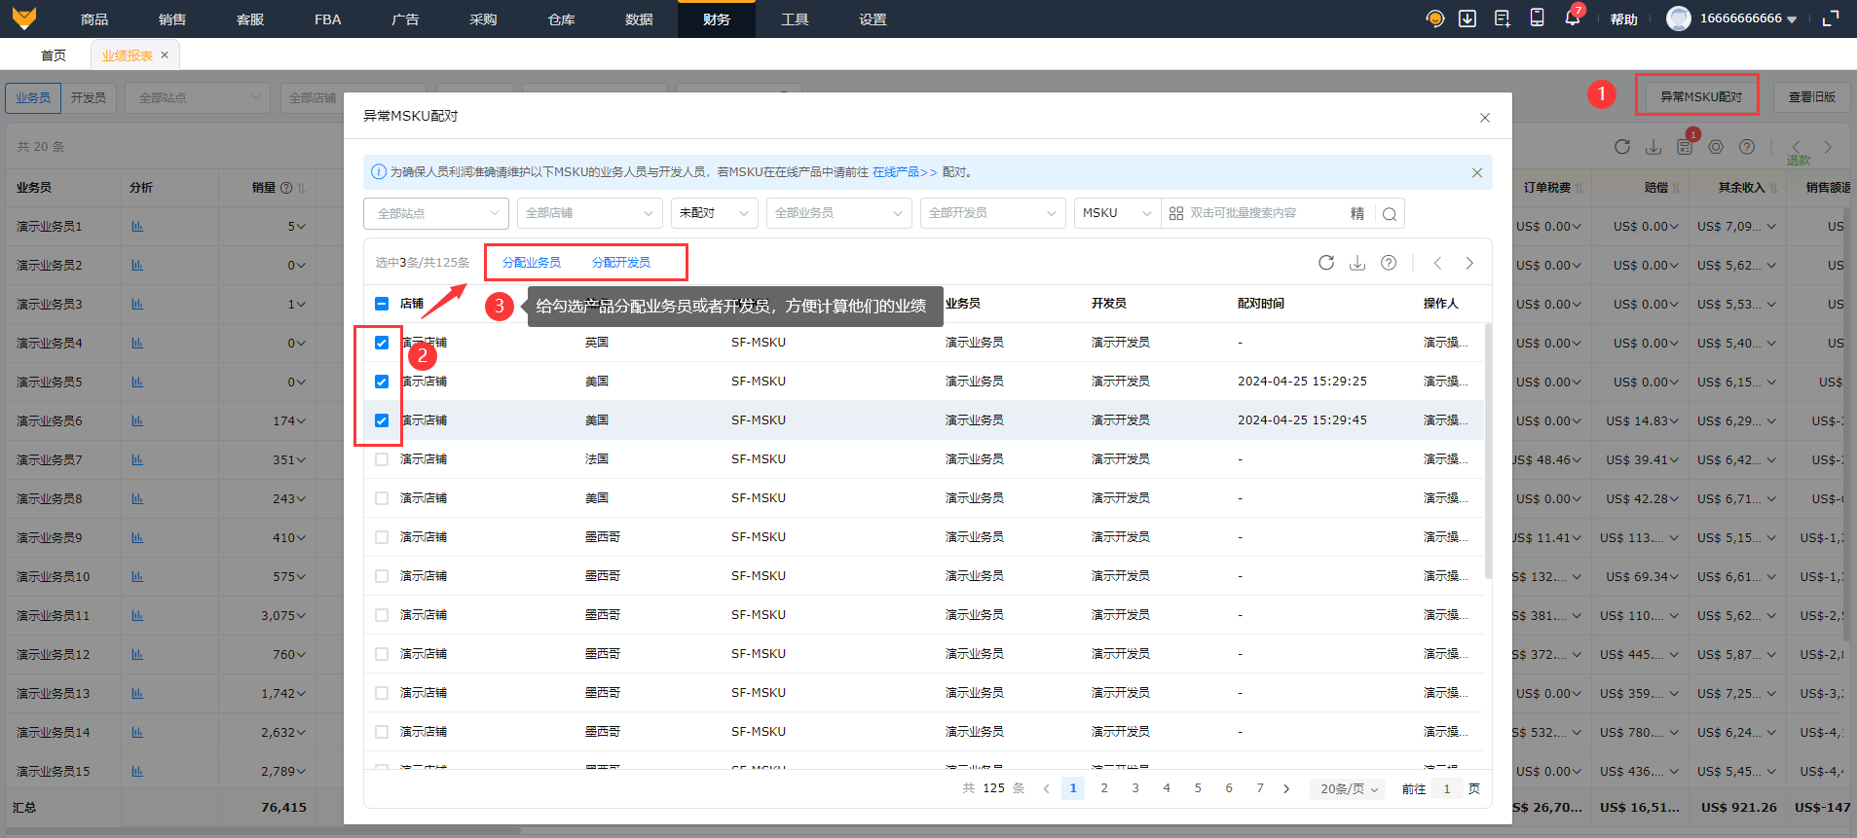Open the 未配对 status dropdown

[x=714, y=213]
